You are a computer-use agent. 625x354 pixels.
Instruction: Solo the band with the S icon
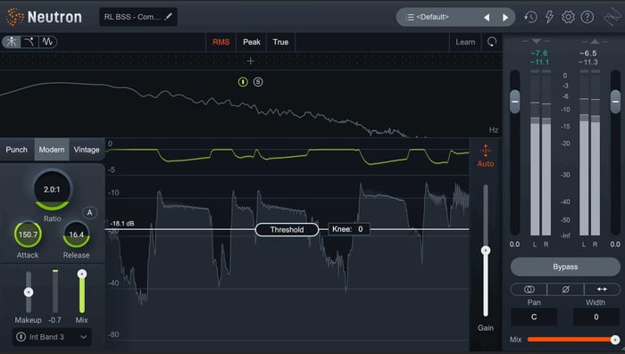pyautogui.click(x=258, y=82)
